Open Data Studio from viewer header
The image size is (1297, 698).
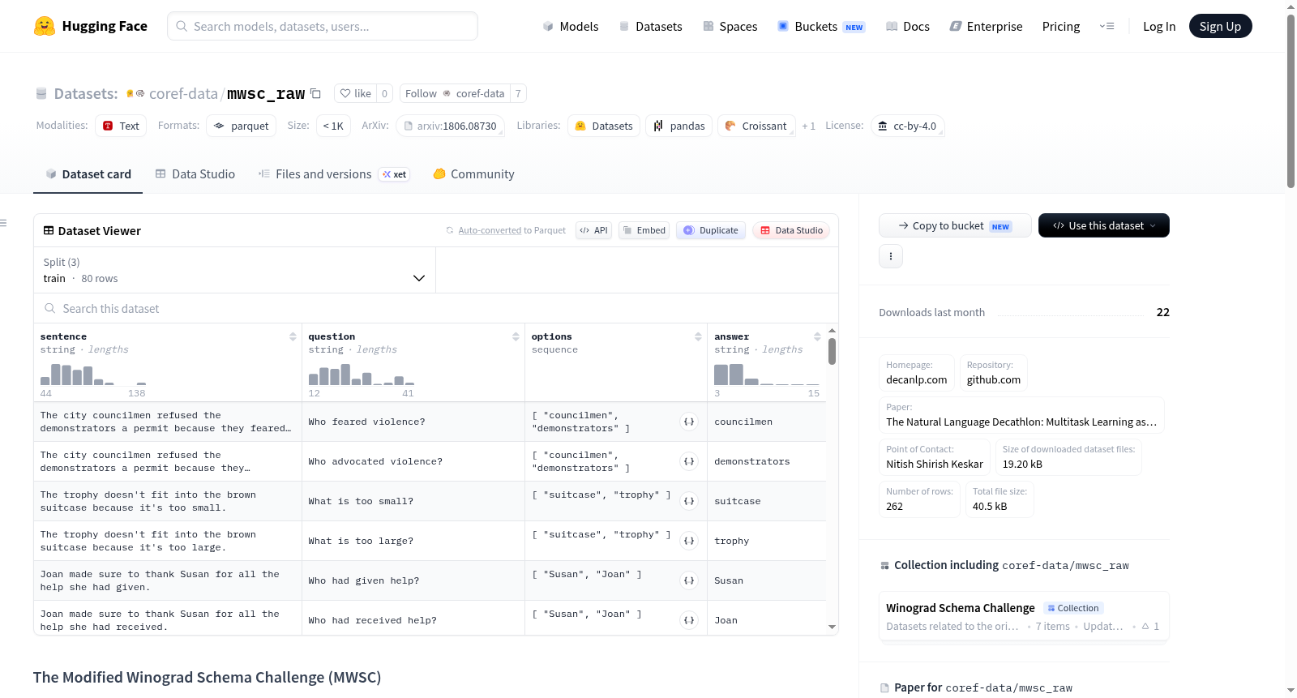[x=790, y=230]
